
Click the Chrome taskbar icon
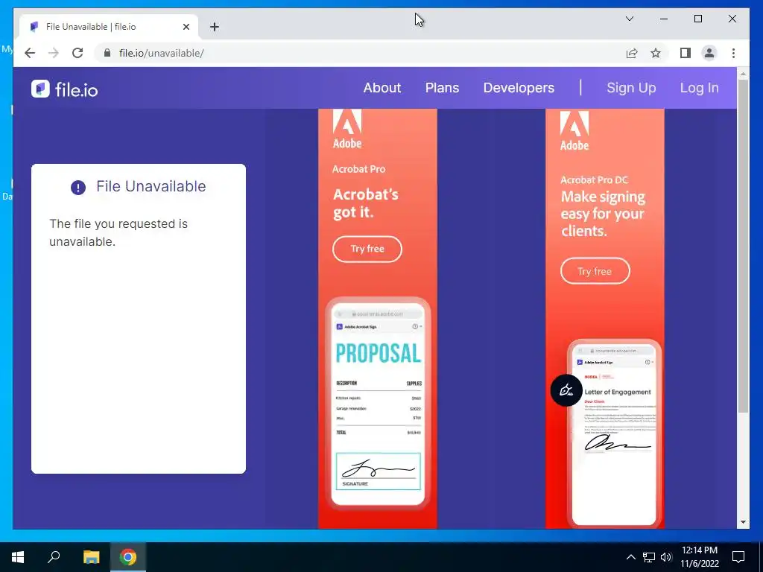(128, 557)
